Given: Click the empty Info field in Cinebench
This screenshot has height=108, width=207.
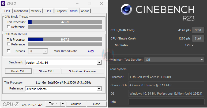Looking at the screenshot, I should point(166,102).
